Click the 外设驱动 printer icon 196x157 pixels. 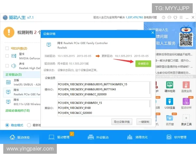[x=91, y=137]
